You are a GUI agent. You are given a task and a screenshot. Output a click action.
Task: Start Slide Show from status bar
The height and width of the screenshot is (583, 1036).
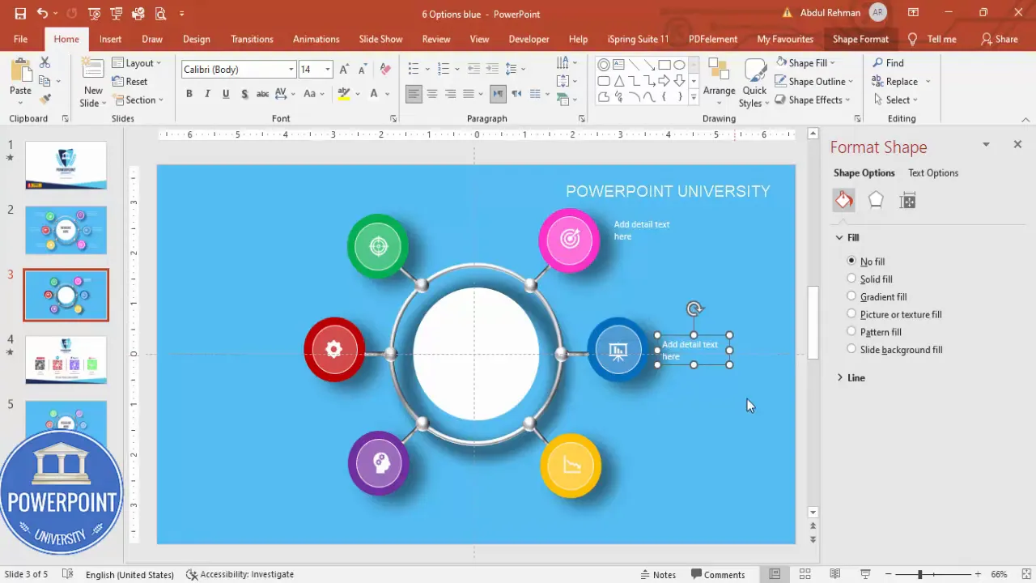(x=864, y=574)
